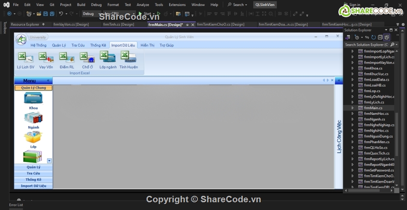
Task: Click the Thống Kê button in Menu panel
Action: coord(33,180)
